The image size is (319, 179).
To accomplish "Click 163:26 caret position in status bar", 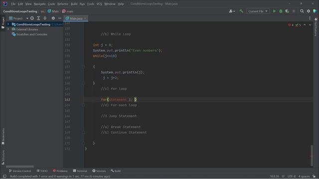I will point(275,177).
